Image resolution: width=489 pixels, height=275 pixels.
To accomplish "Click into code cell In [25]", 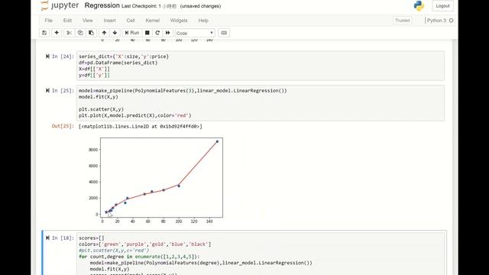I will 261,103.
